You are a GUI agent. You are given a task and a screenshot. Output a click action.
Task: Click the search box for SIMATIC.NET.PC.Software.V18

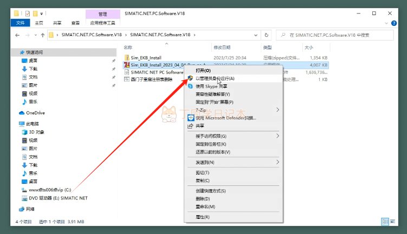click(335, 35)
